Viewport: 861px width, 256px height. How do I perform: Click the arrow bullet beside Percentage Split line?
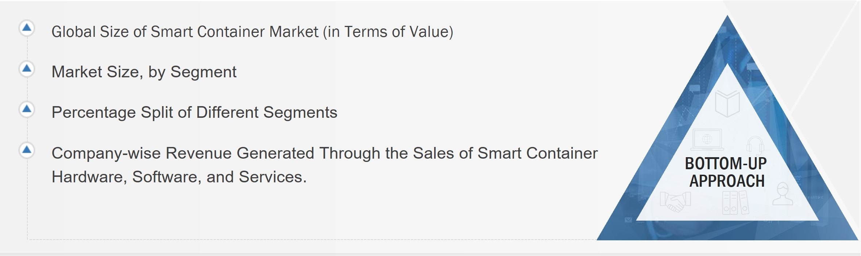point(27,109)
